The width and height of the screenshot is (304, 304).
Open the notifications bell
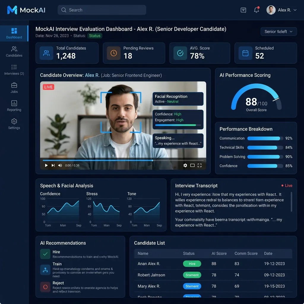(x=256, y=10)
